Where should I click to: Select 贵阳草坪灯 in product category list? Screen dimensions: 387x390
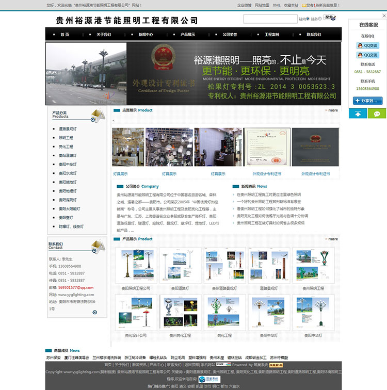tap(68, 182)
